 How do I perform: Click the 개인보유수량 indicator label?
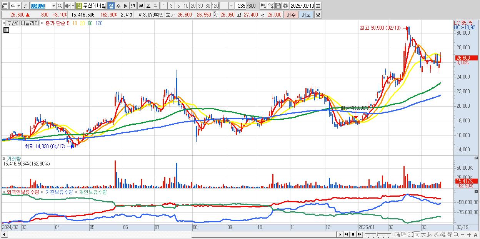(93, 192)
